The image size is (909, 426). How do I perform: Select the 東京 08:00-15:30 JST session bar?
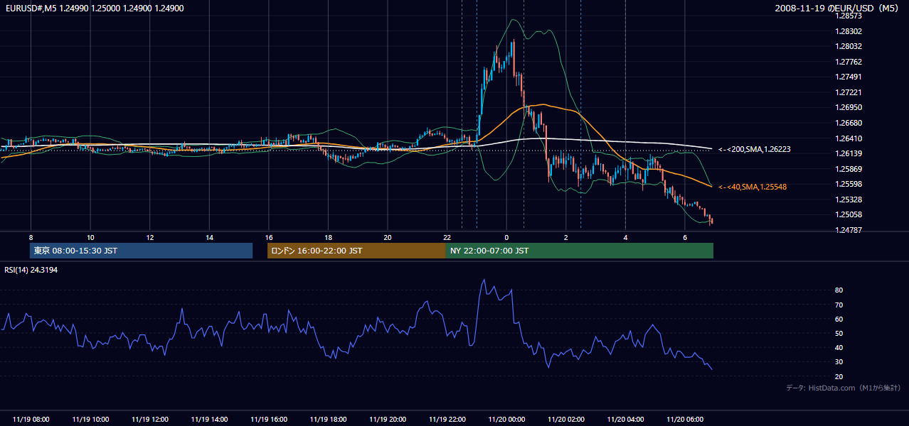coord(141,251)
